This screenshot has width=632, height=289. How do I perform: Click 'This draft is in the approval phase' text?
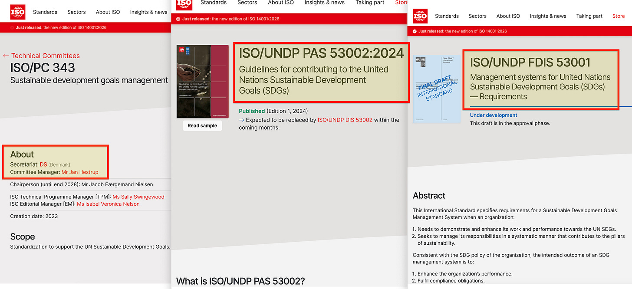click(510, 123)
